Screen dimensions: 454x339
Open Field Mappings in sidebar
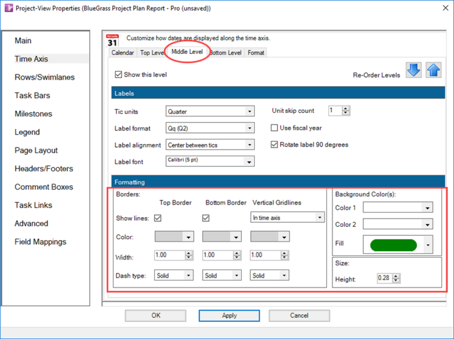click(40, 242)
